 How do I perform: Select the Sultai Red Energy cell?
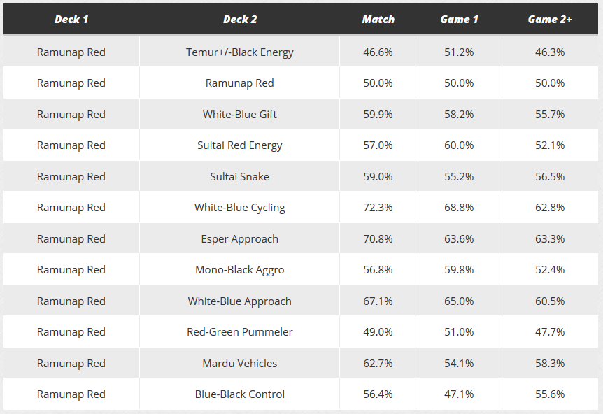point(240,145)
